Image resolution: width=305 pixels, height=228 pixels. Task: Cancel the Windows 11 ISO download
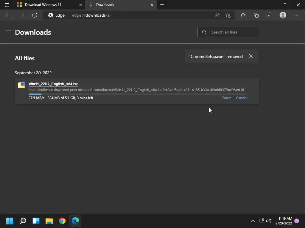241,98
